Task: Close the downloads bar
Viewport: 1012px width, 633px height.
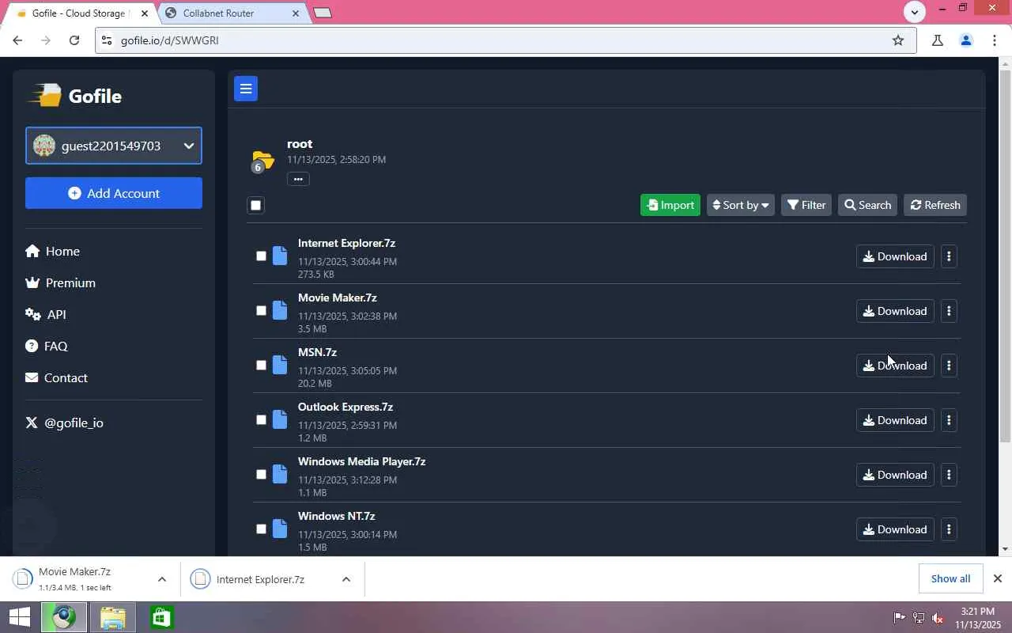Action: pyautogui.click(x=998, y=578)
